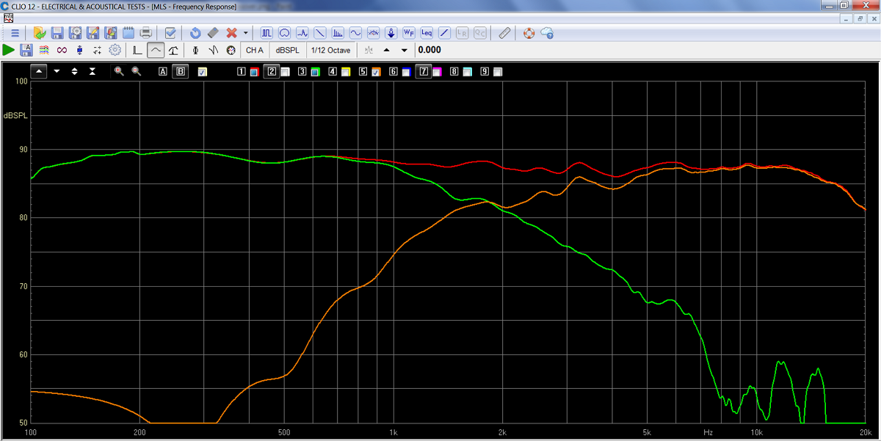Click the expand vertical range arrows
881x441 pixels.
coord(74,71)
